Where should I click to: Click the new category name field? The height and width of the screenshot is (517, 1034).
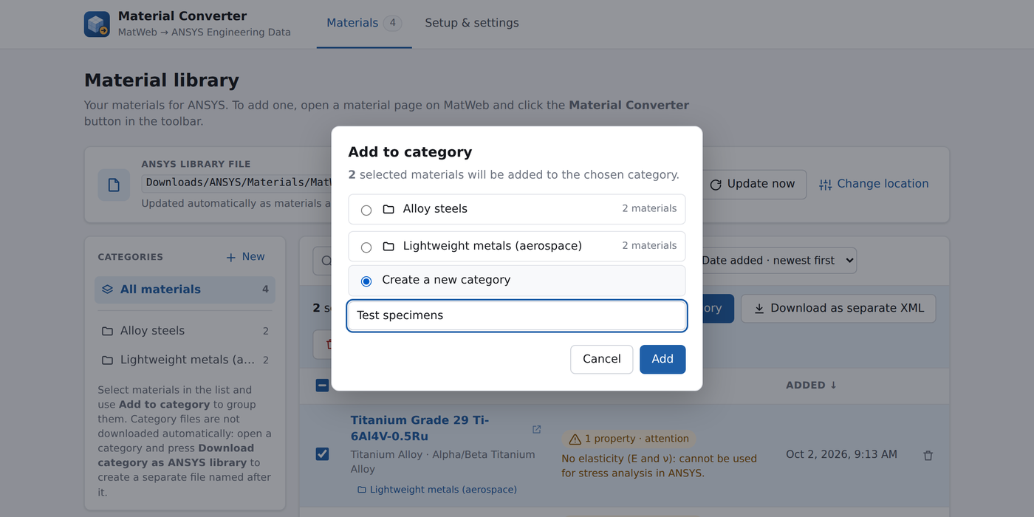point(517,315)
